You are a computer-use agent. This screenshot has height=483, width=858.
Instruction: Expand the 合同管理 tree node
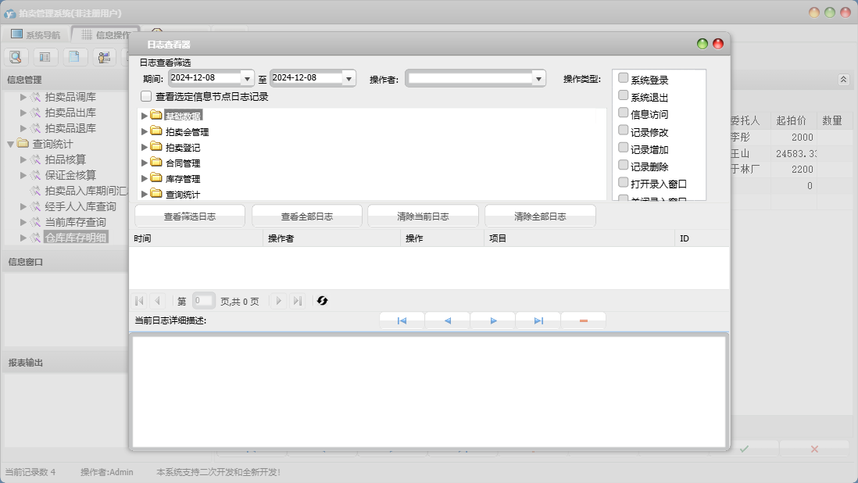point(145,163)
